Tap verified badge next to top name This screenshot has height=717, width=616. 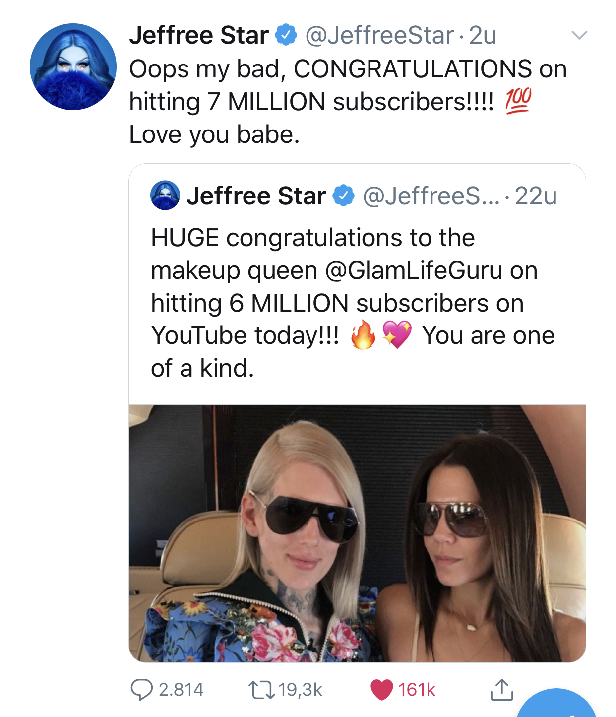click(286, 35)
